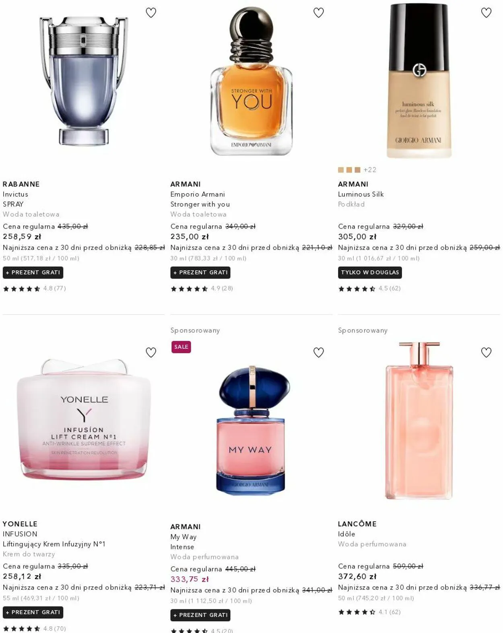Save Armani Luminous Silk foundation with the heart icon

(x=487, y=13)
